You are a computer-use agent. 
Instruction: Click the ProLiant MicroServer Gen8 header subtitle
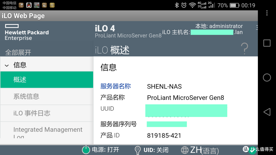128,36
